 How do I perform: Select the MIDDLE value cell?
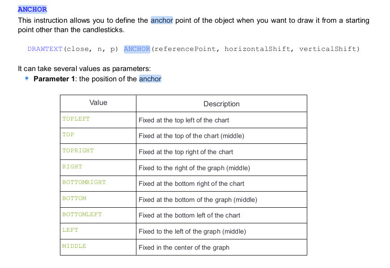pos(74,246)
